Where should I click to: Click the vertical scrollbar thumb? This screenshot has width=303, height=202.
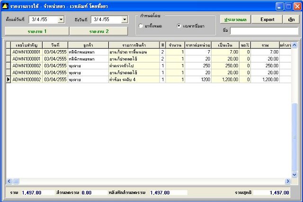coord(294,137)
